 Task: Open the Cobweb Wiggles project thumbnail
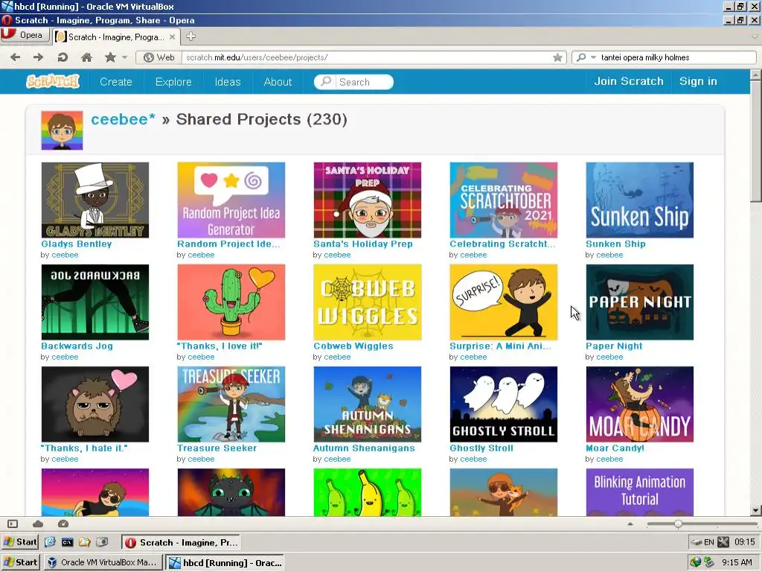[368, 302]
